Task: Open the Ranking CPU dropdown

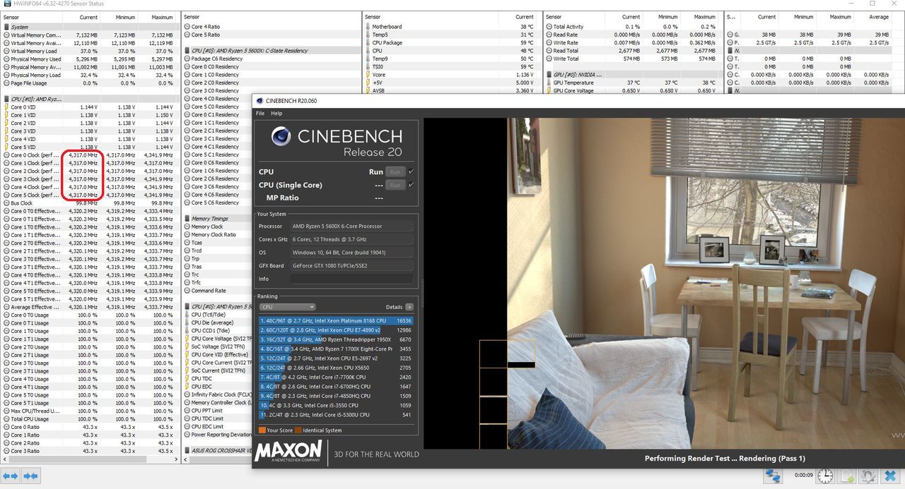Action: [287, 307]
